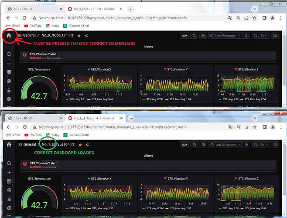This screenshot has height=218, width=287.
Task: Open dashboards grid icon in bottom sidebar
Action: [9, 181]
